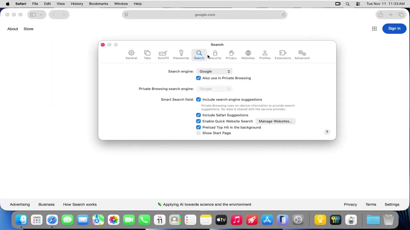Toggle Include search engine suggestions checkbox
Viewport: 410px width, 230px height.
click(198, 99)
